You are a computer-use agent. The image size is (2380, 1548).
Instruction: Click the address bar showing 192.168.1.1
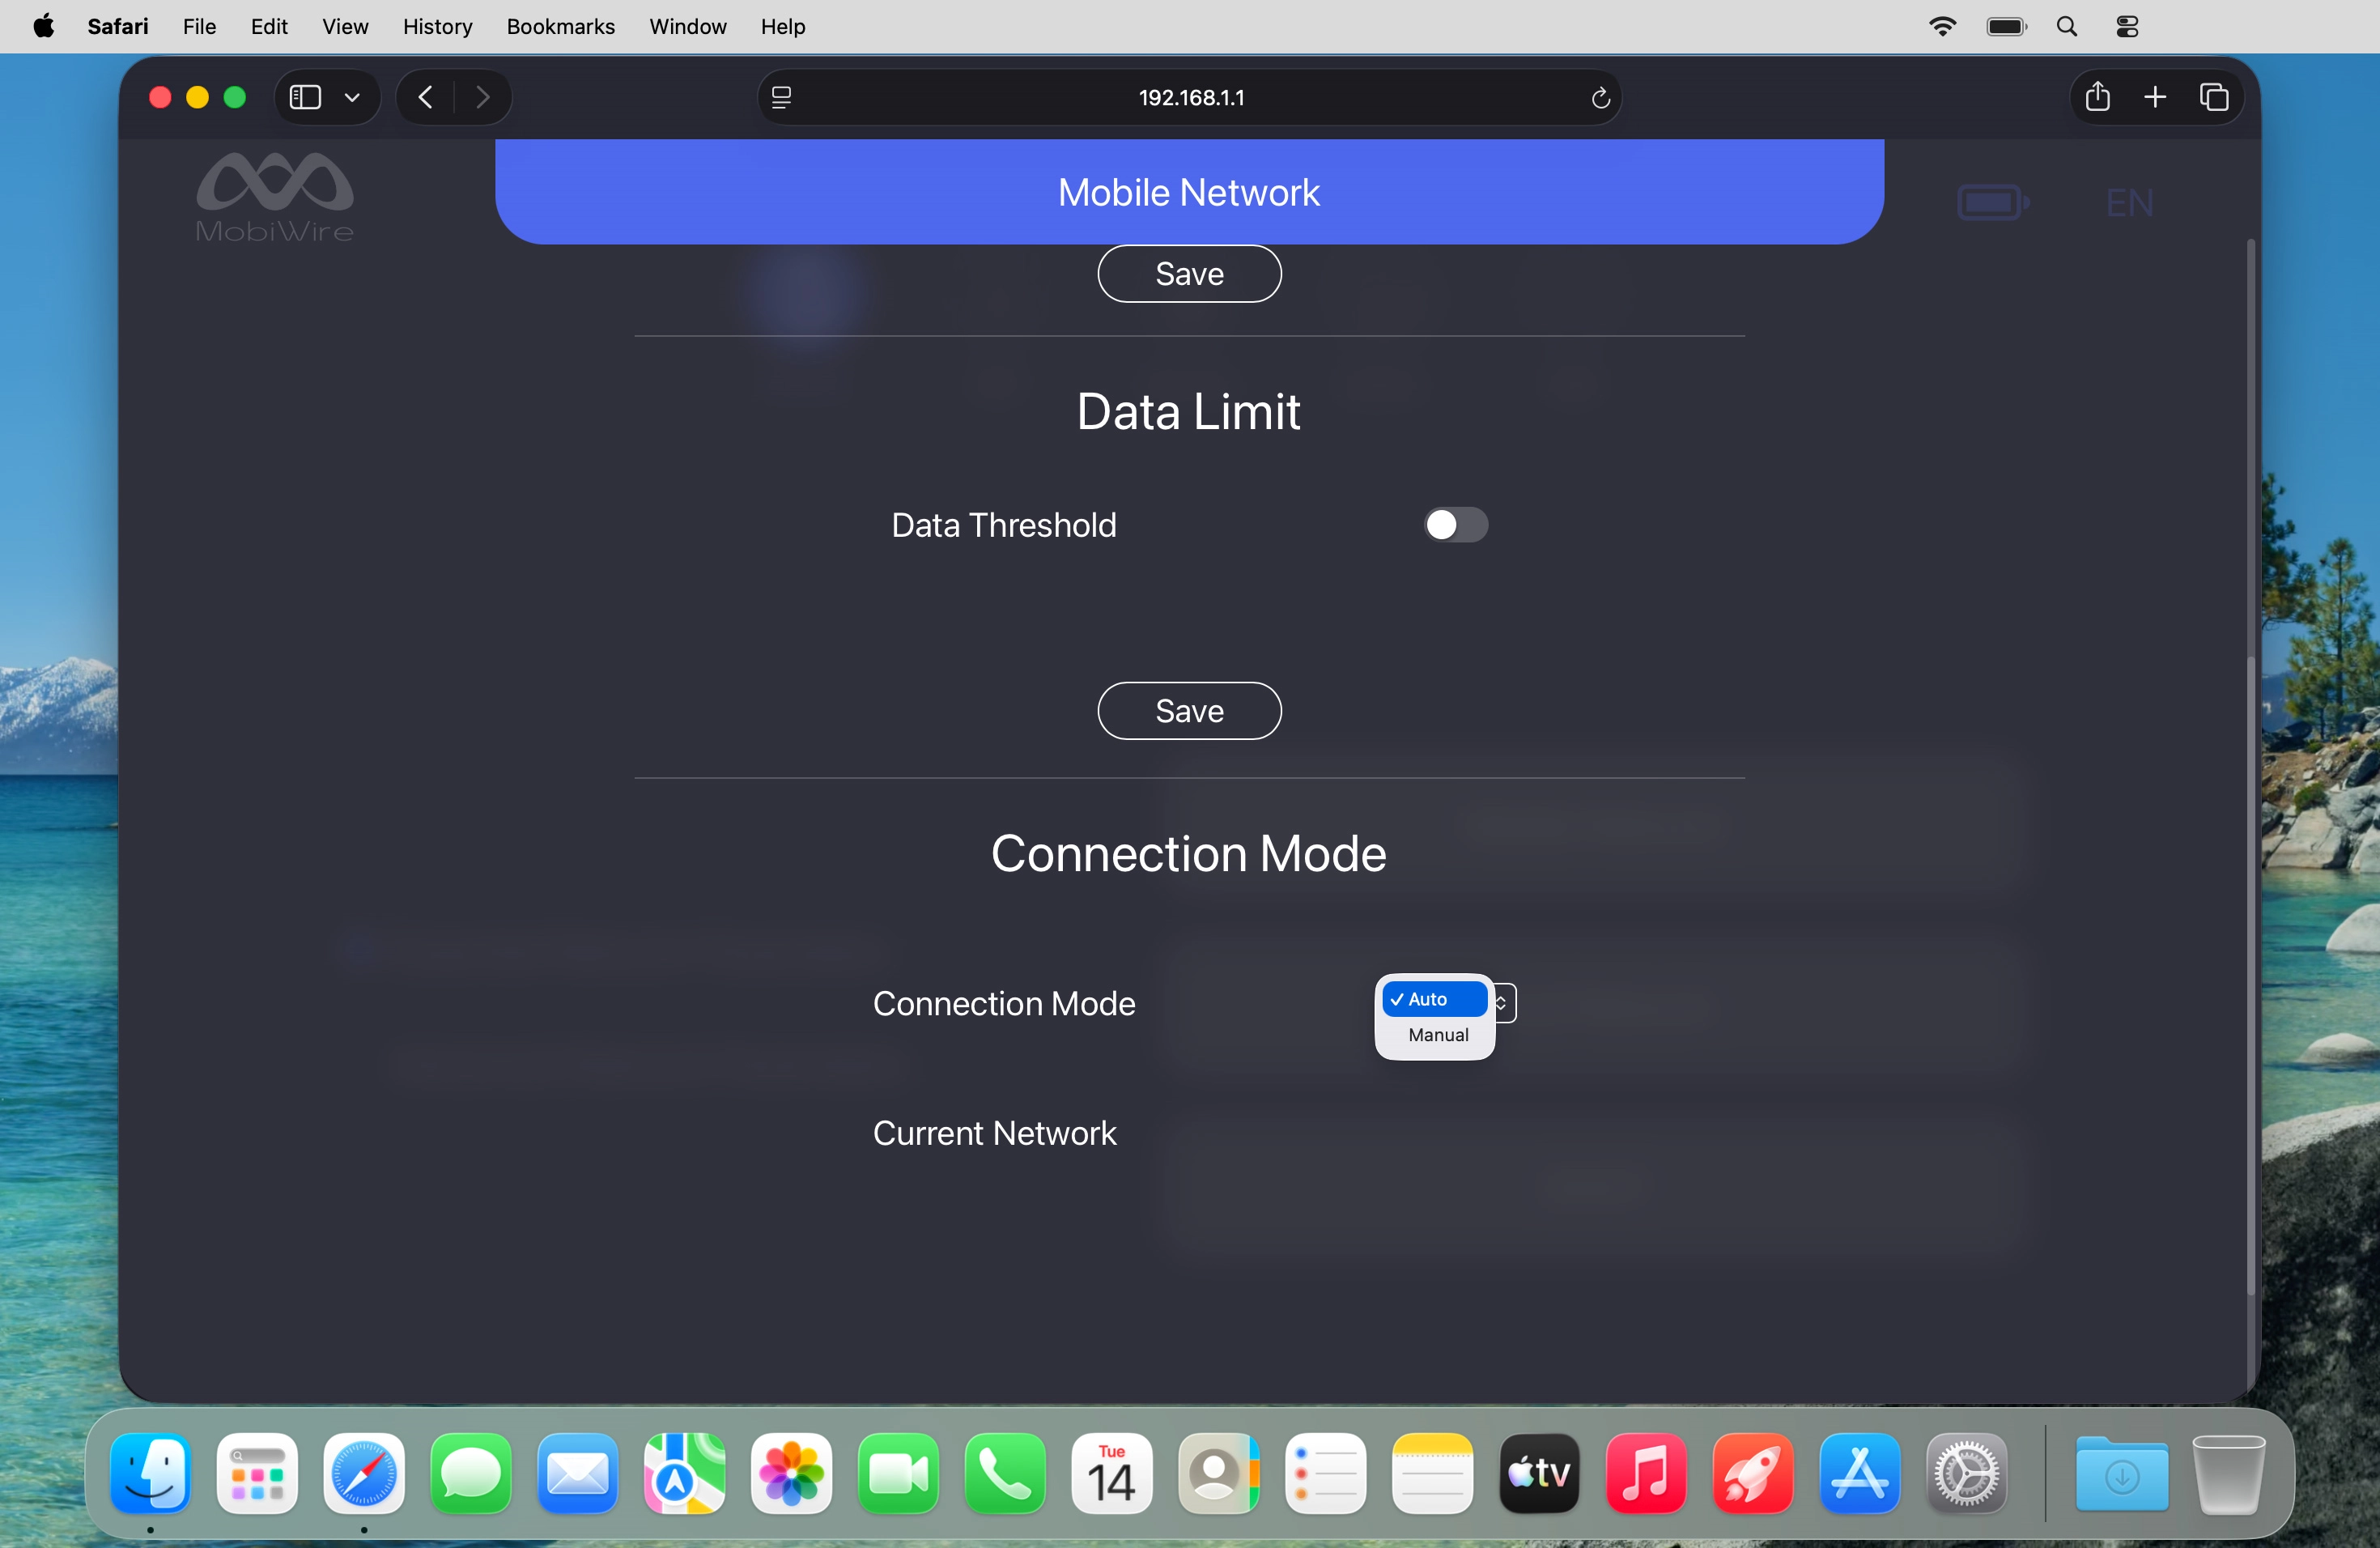click(x=1190, y=97)
